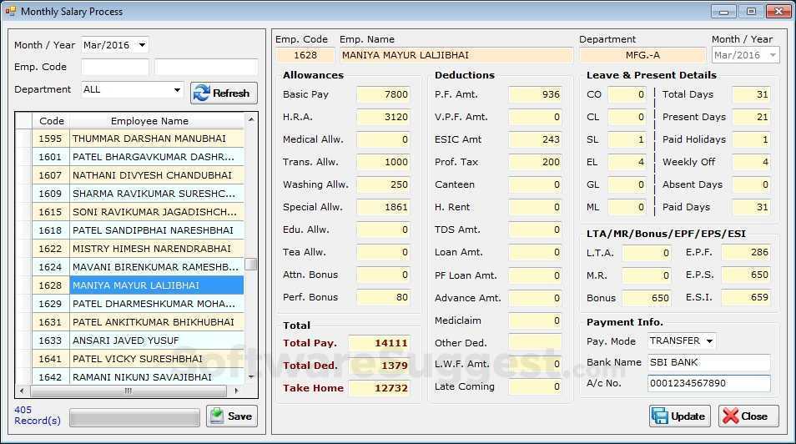Click the Refresh button icon

(201, 93)
